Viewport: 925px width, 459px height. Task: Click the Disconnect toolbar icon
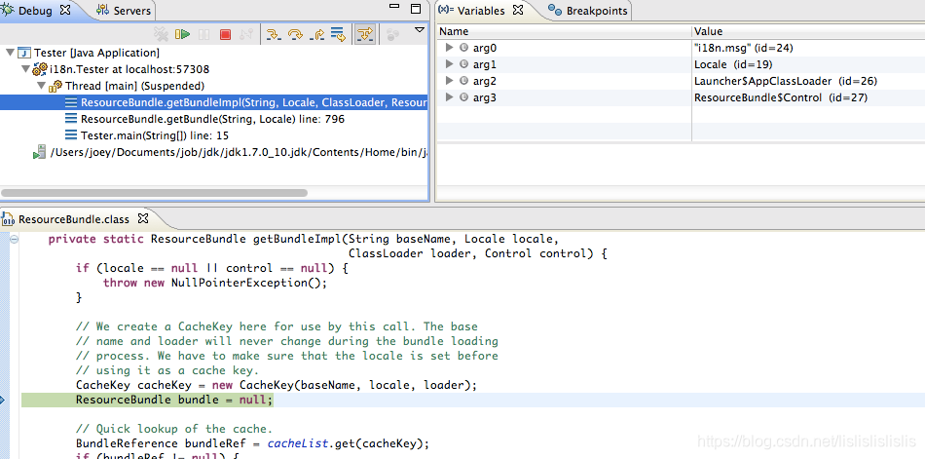[246, 35]
